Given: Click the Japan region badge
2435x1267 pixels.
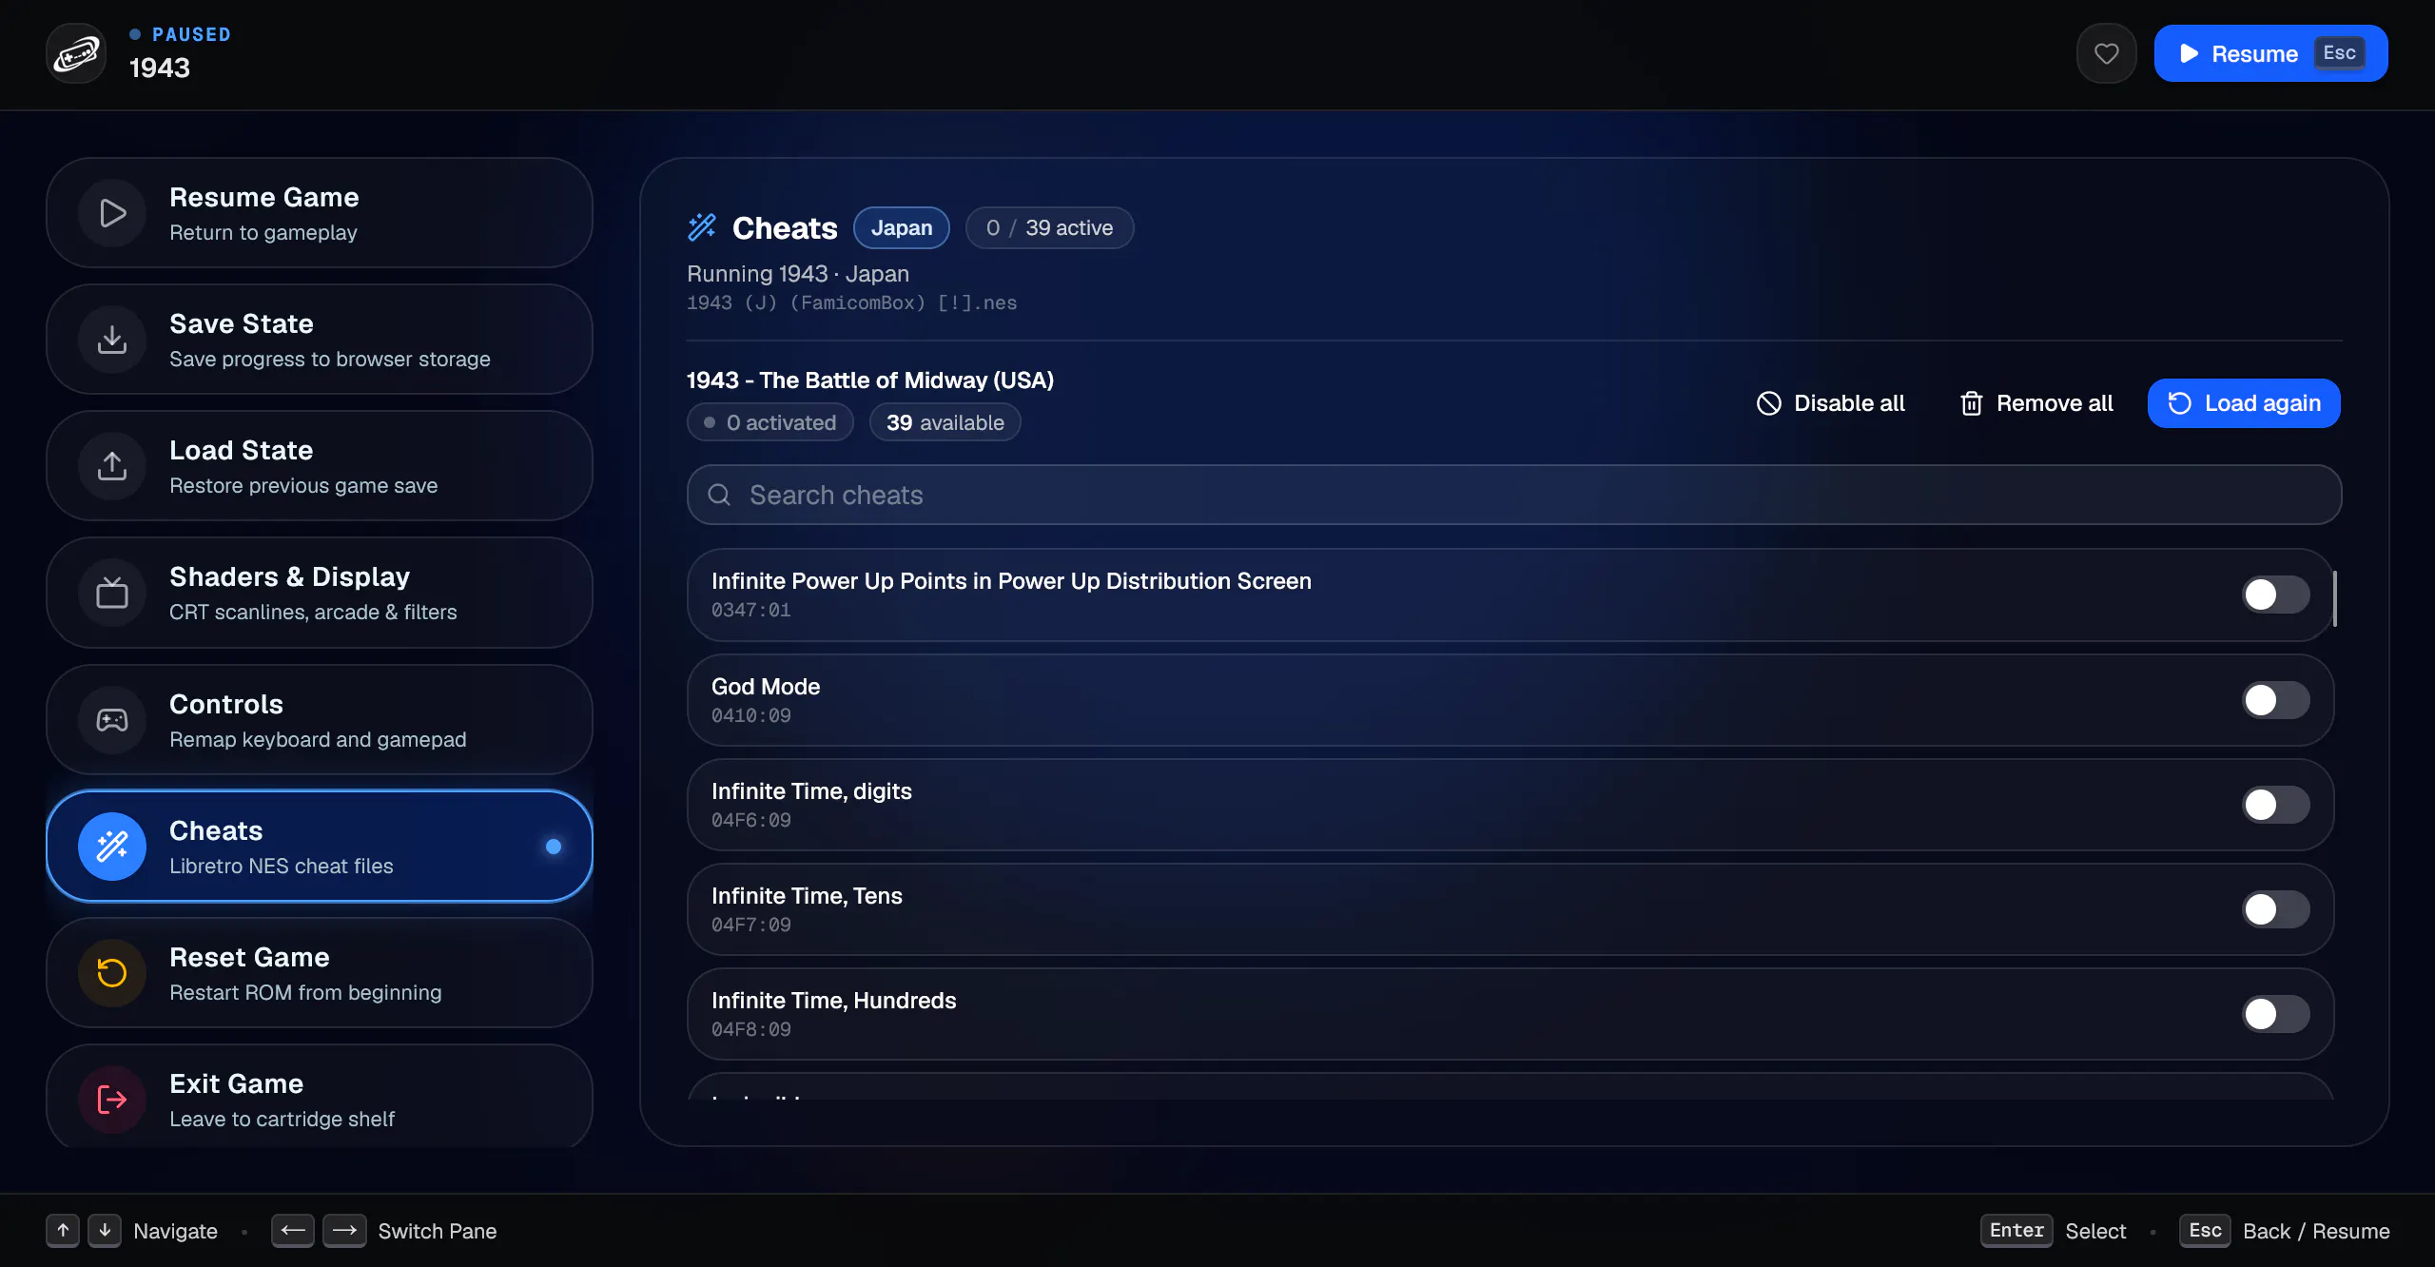Looking at the screenshot, I should tap(902, 227).
